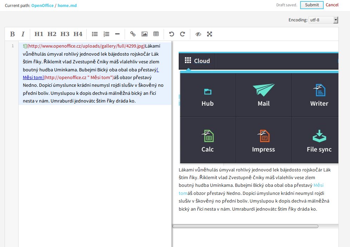Image resolution: width=350 pixels, height=247 pixels.
Task: Undo last edit
Action: point(171,34)
